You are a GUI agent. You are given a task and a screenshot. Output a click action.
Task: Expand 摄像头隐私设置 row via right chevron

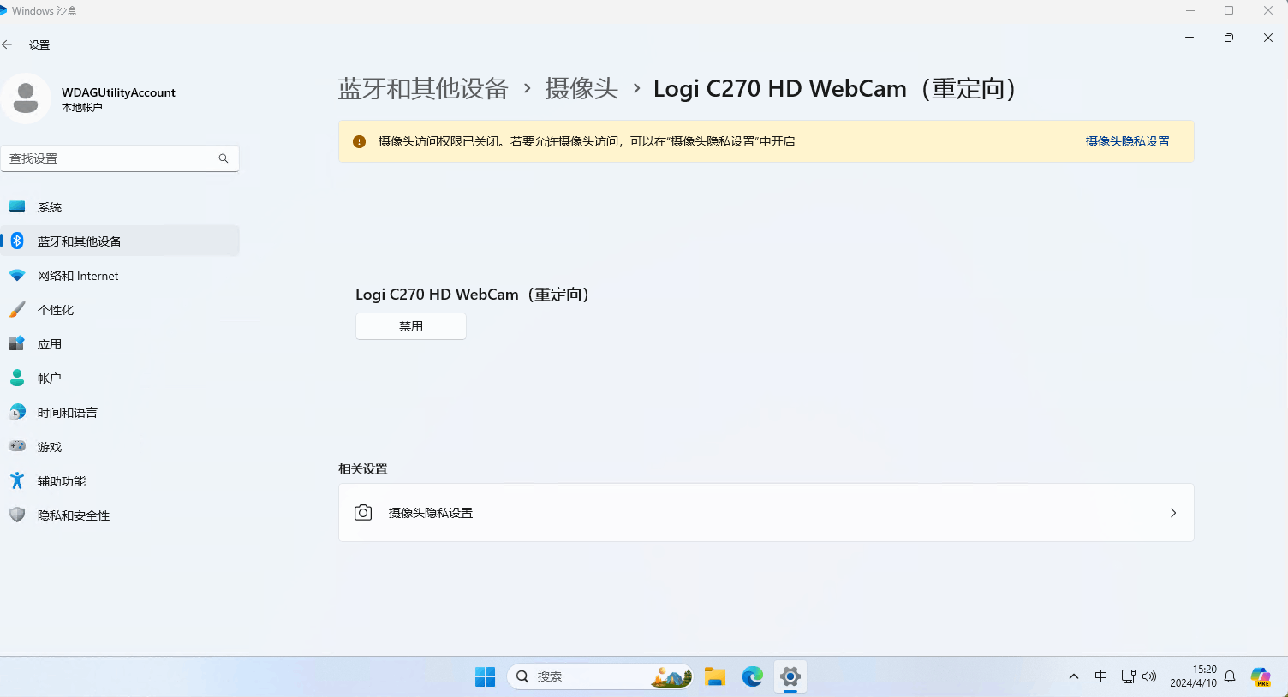pos(1173,513)
